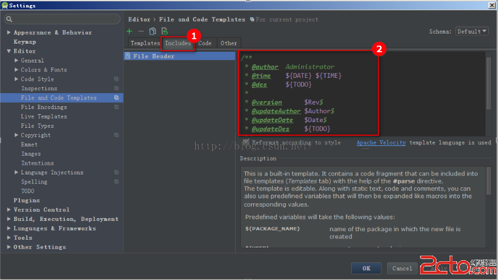This screenshot has height=280, width=498.
Task: Collapse the Editor section arrow
Action: 9,51
